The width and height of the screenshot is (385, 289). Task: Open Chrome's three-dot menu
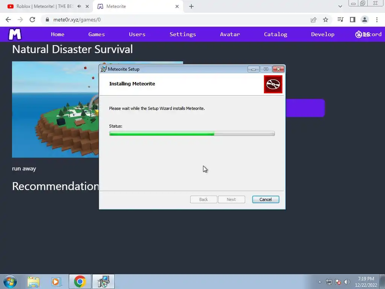[377, 20]
